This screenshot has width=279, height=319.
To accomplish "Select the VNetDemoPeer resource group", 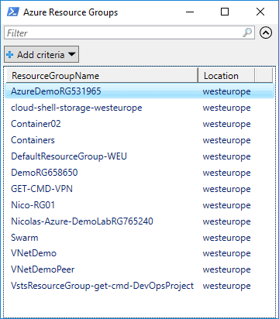I will point(139,269).
